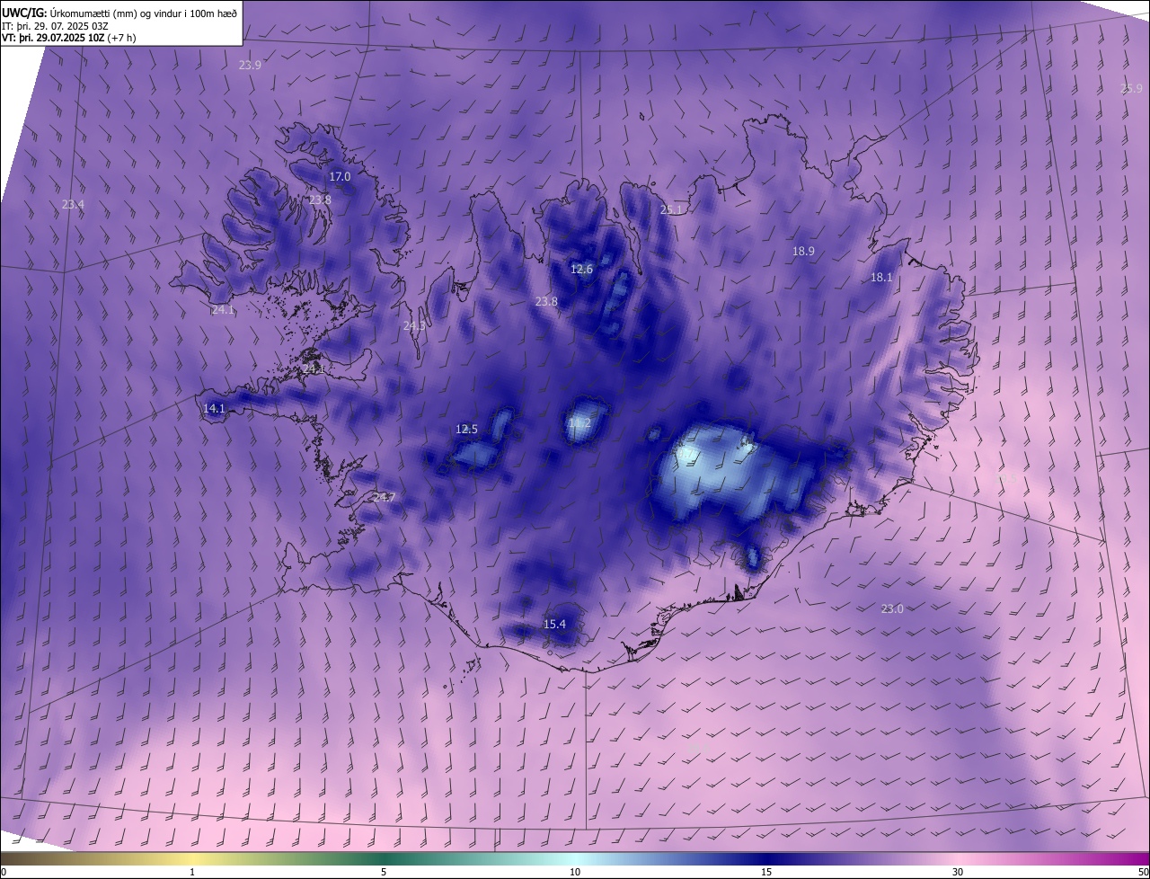Click the initial time line 'IT: þri. 29. 07. 2025 03Z'
The height and width of the screenshot is (879, 1150).
click(56, 26)
